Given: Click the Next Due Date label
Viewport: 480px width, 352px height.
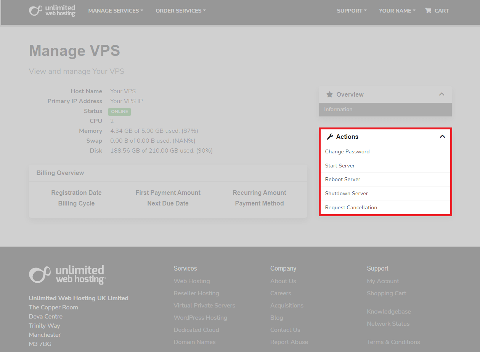Looking at the screenshot, I should (x=168, y=203).
